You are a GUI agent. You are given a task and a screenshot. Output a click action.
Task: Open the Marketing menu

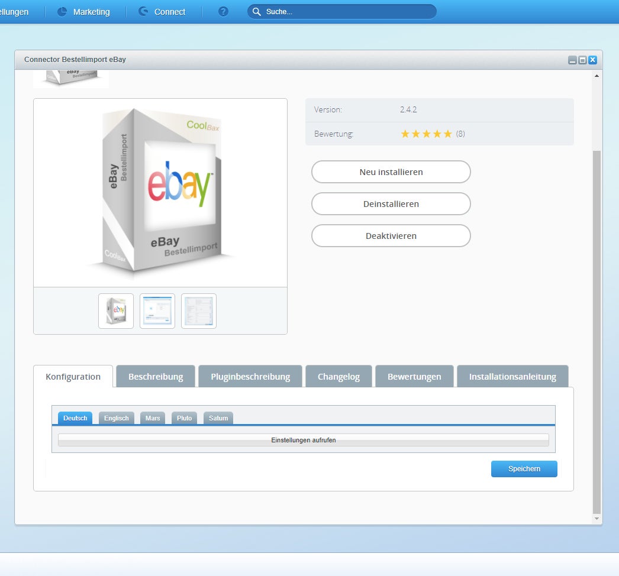83,12
